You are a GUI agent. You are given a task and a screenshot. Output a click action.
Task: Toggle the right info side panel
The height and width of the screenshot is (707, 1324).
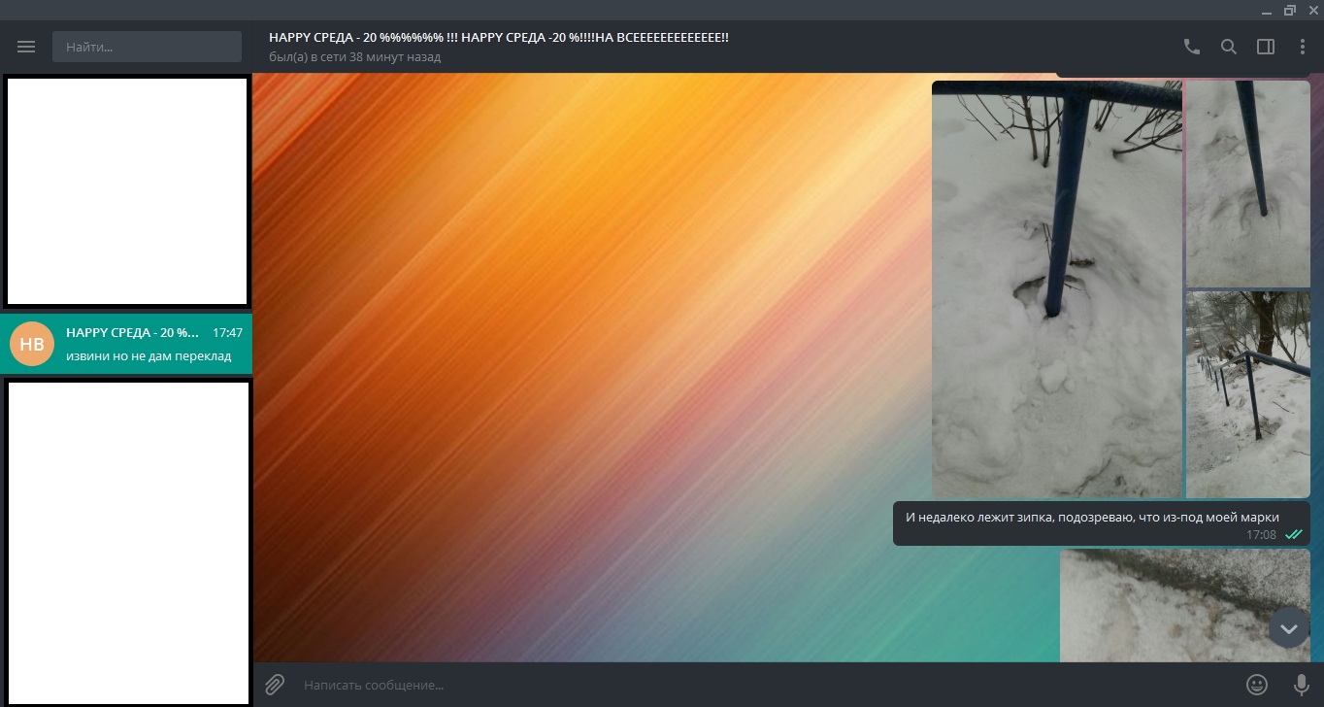point(1266,47)
